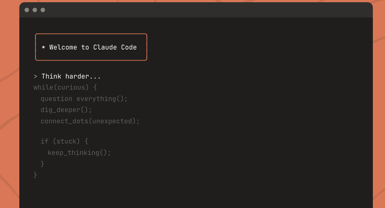This screenshot has height=208, width=385.
Task: Click the "dig_deeper();" code line
Action: click(66, 110)
